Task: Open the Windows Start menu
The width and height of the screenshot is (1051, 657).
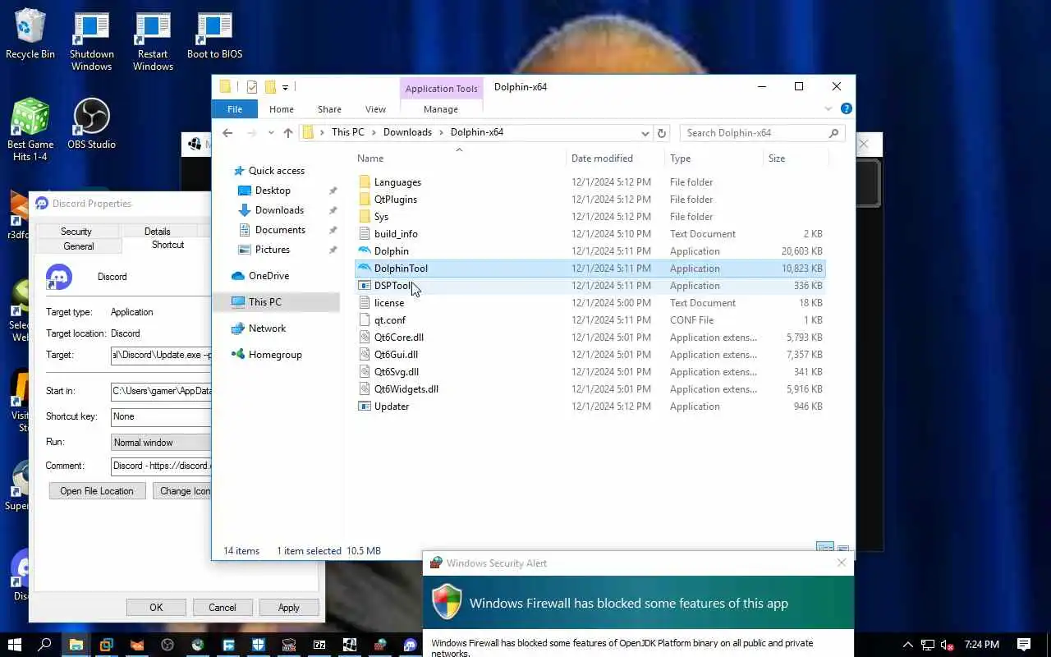Action: [x=14, y=645]
